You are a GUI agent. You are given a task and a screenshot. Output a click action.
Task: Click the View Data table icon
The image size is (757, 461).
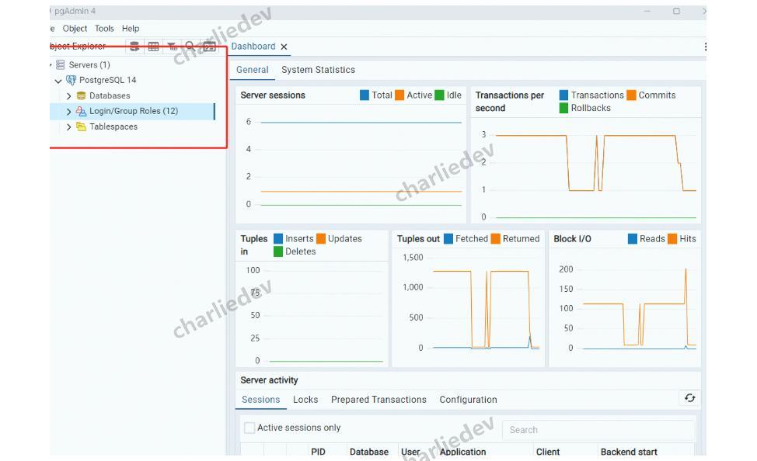[154, 47]
